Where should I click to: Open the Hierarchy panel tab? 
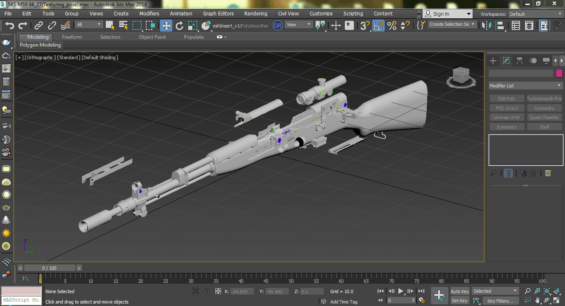pos(520,61)
